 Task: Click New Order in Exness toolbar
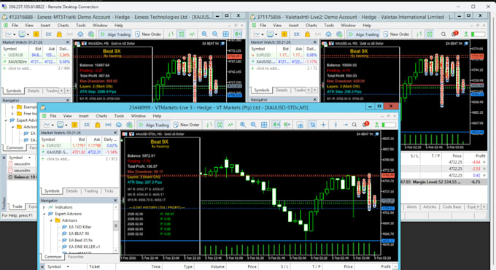pos(148,34)
